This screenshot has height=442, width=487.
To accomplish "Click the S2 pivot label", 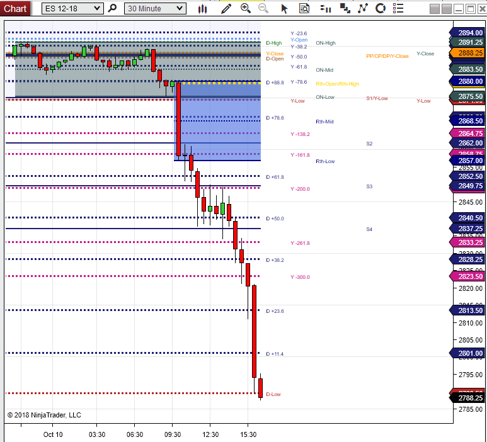I will (369, 144).
